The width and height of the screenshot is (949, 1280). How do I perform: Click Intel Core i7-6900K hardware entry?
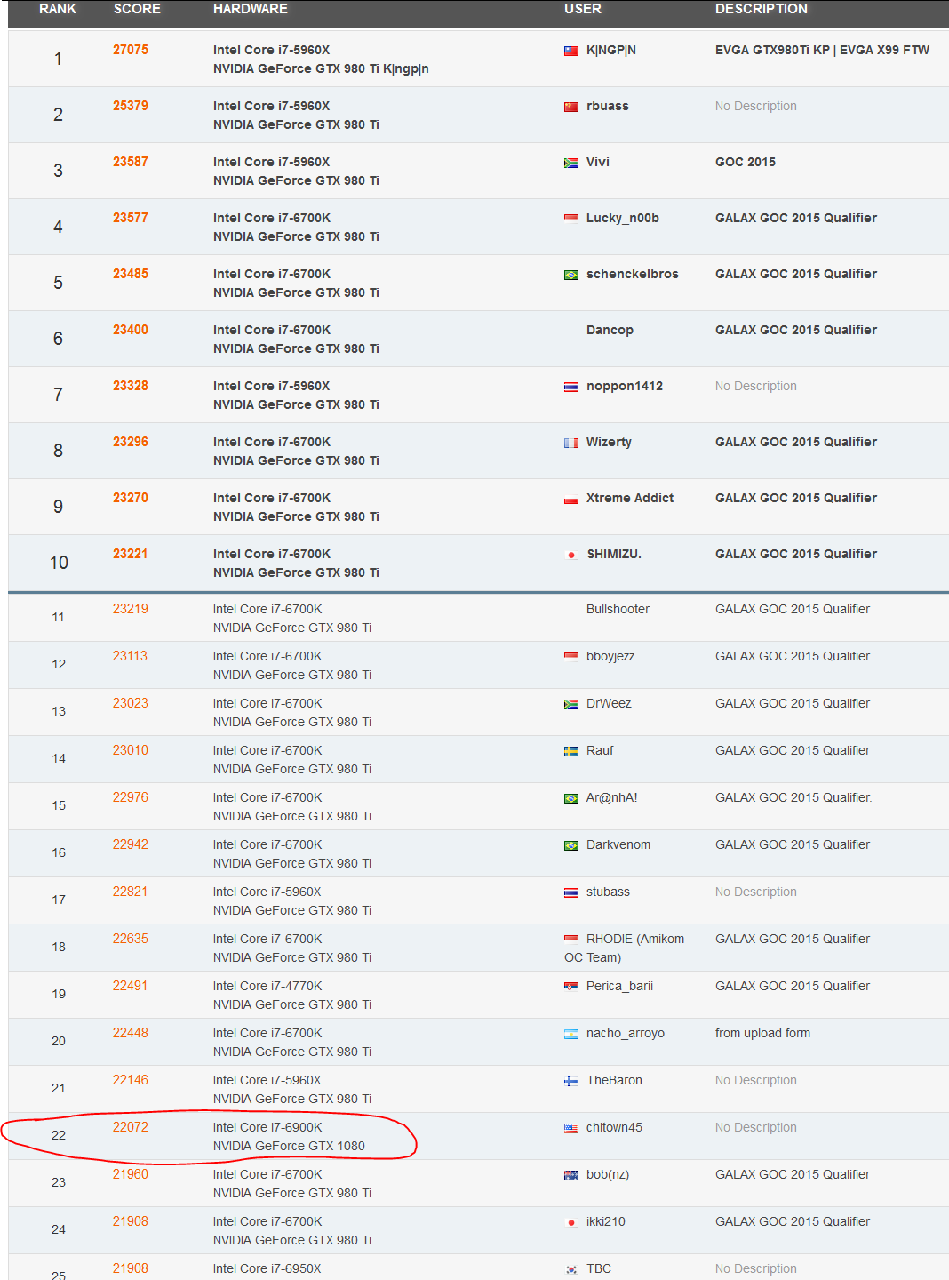267,1127
